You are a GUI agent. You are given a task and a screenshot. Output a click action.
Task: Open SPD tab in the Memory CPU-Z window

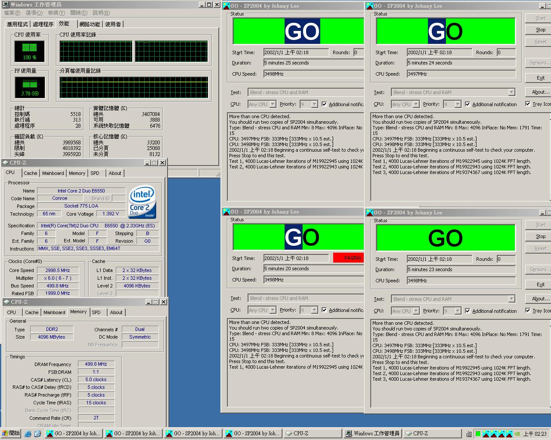click(96, 312)
